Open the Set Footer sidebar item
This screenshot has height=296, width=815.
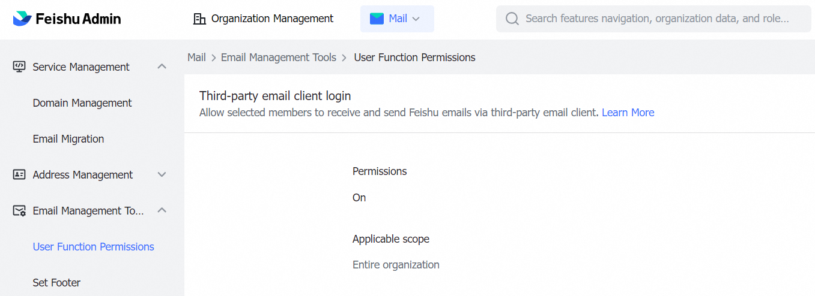click(56, 282)
